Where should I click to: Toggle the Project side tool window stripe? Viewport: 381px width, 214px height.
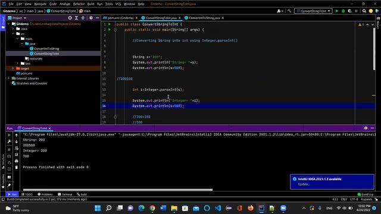tap(3, 23)
